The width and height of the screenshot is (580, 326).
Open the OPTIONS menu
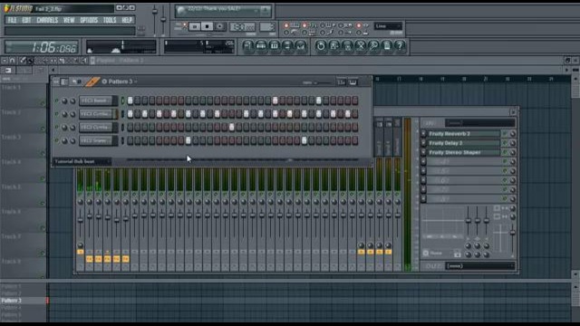89,20
